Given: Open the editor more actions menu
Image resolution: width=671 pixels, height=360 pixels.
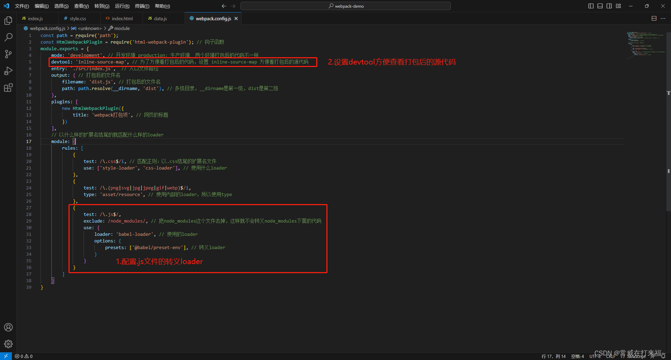Looking at the screenshot, I should point(663,18).
